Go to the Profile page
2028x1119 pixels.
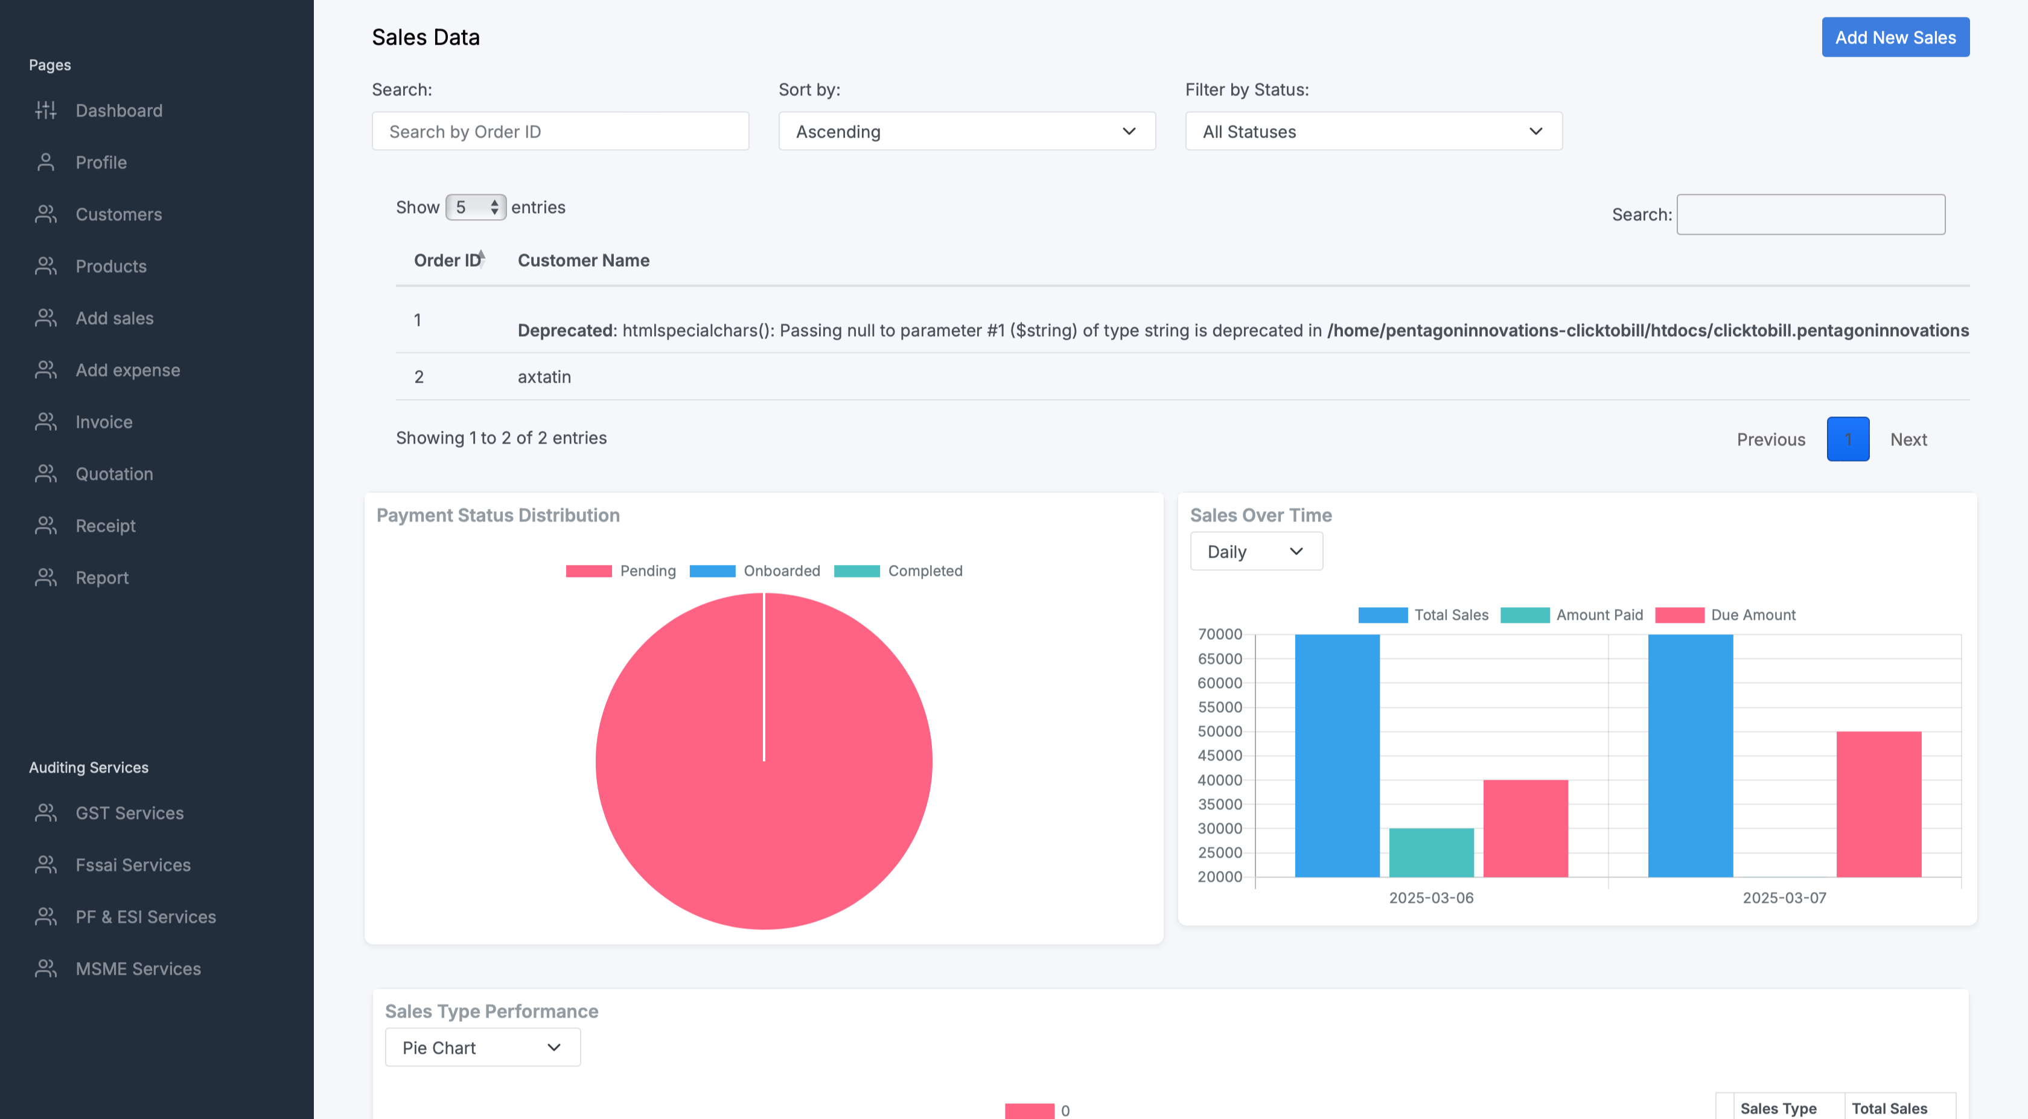[101, 162]
